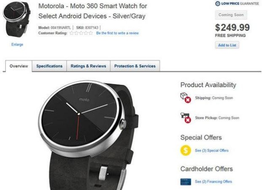Click the Add to List button
Screen dimensions: 262x190
click(x=227, y=45)
